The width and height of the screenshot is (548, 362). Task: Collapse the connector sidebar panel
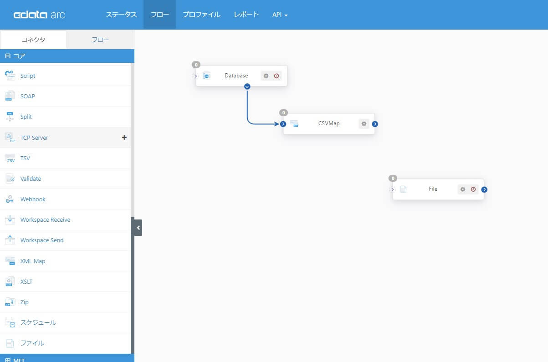tap(138, 227)
